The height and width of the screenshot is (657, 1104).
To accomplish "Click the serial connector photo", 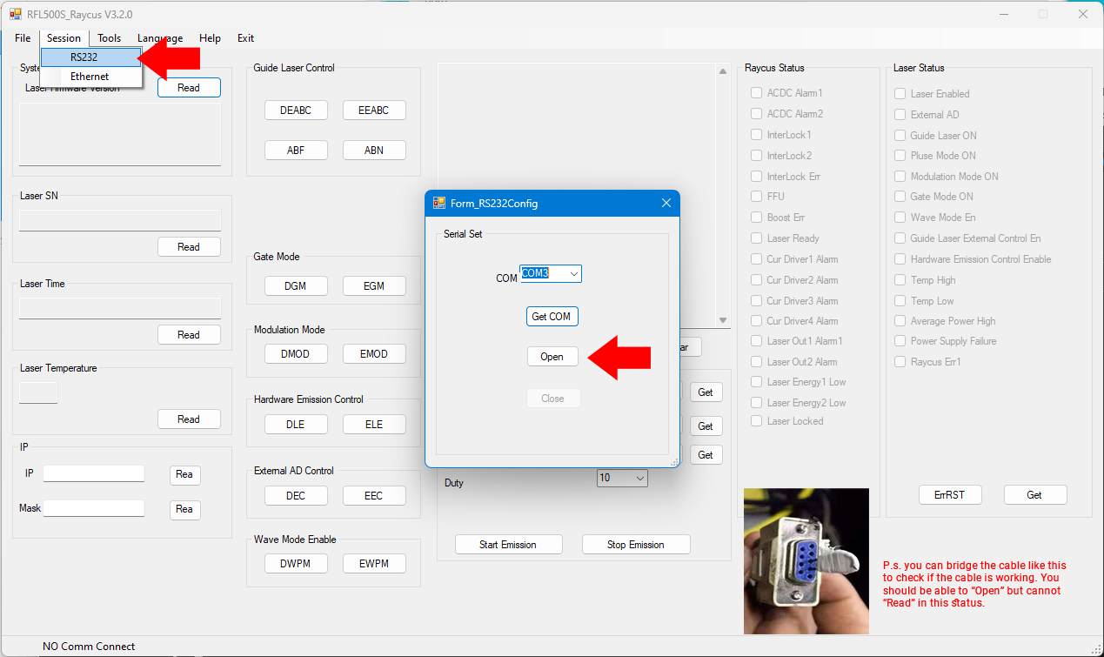I will point(806,560).
